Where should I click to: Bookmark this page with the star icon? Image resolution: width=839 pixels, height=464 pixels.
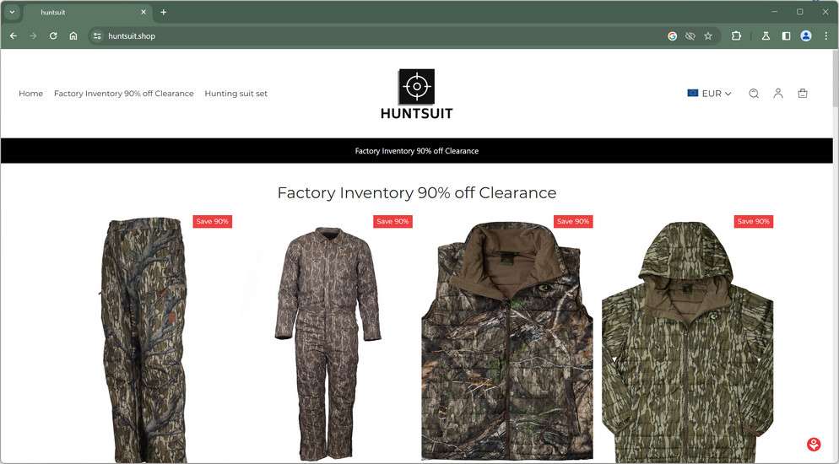click(708, 35)
